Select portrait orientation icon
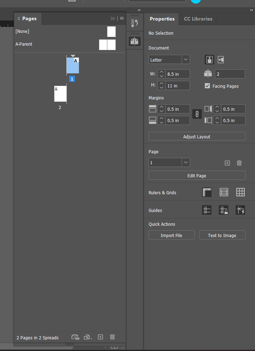The width and height of the screenshot is (255, 351). click(209, 60)
